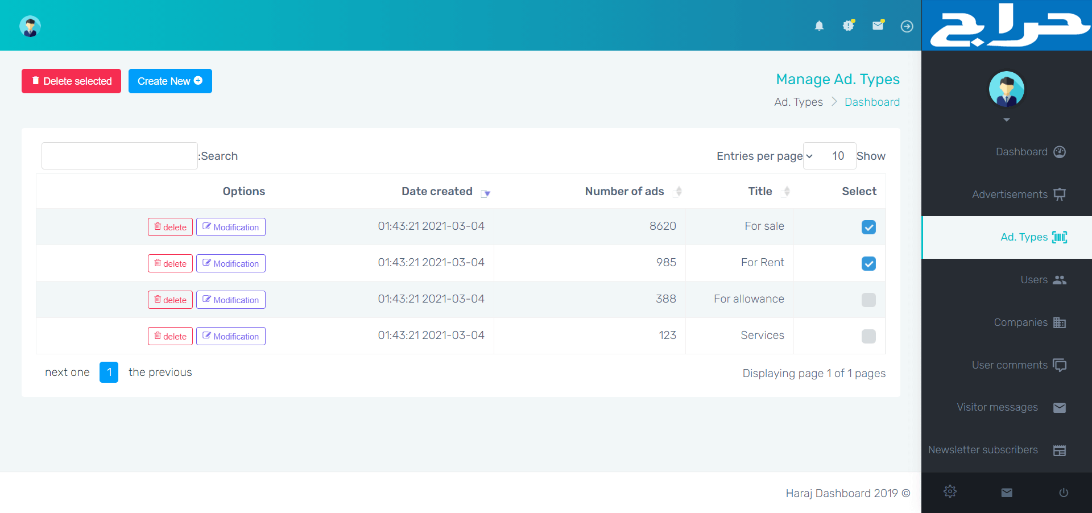Delete the For allowance row

pos(170,300)
